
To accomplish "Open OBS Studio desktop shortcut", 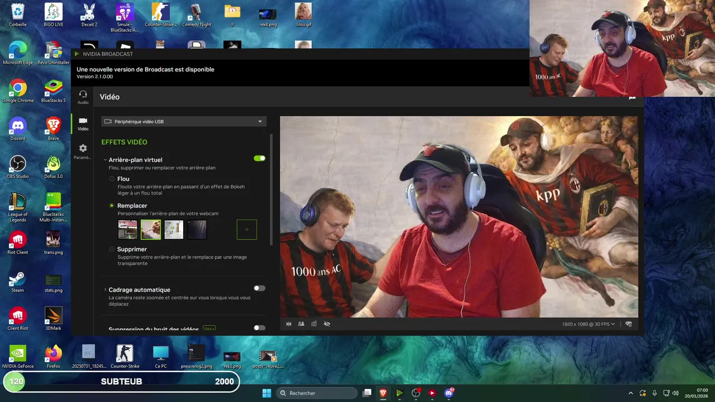I will pos(18,167).
